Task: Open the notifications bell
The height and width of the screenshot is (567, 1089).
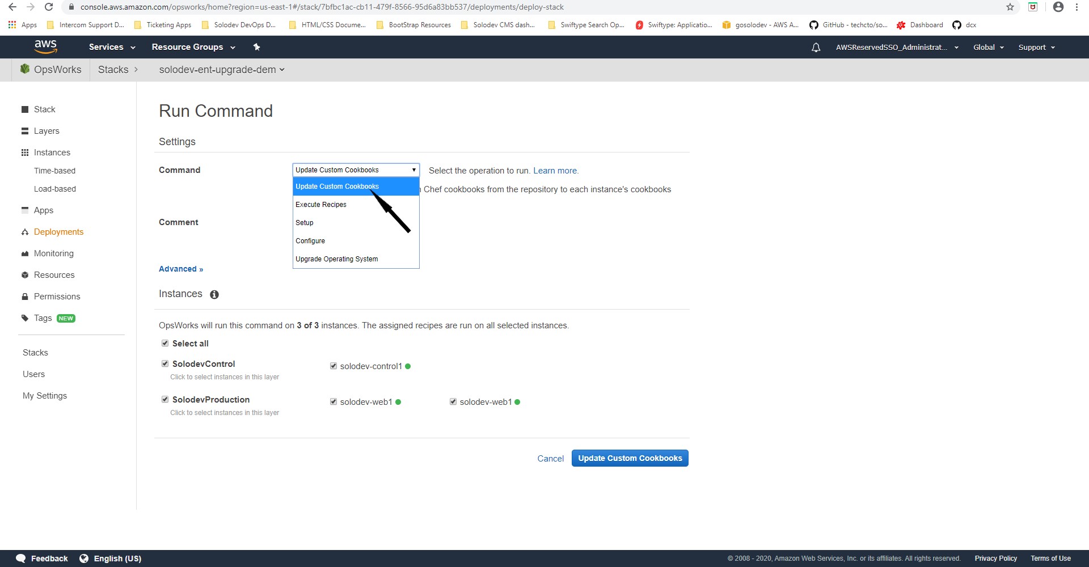Action: pos(816,48)
